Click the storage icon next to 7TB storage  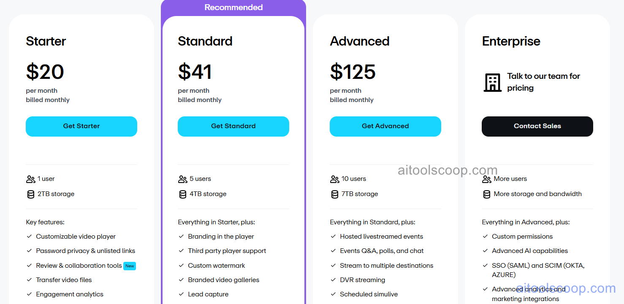pyautogui.click(x=334, y=194)
